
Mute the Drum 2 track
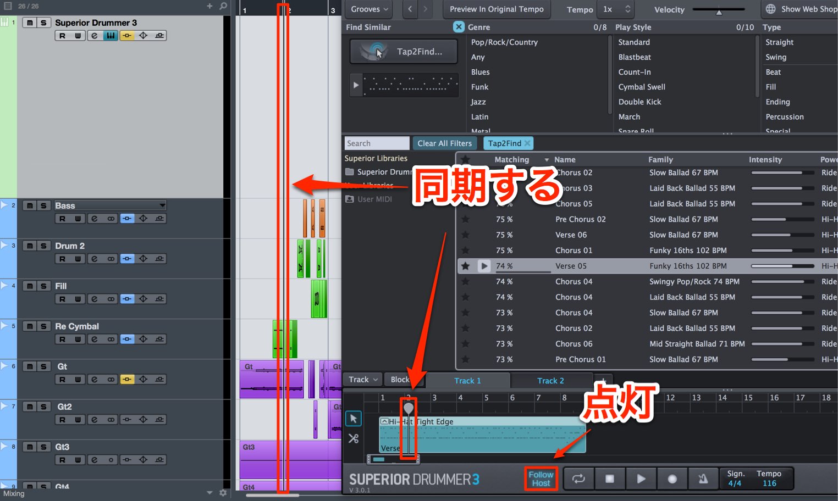(30, 246)
